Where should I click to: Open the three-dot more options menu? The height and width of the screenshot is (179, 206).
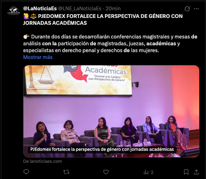[x=196, y=9]
